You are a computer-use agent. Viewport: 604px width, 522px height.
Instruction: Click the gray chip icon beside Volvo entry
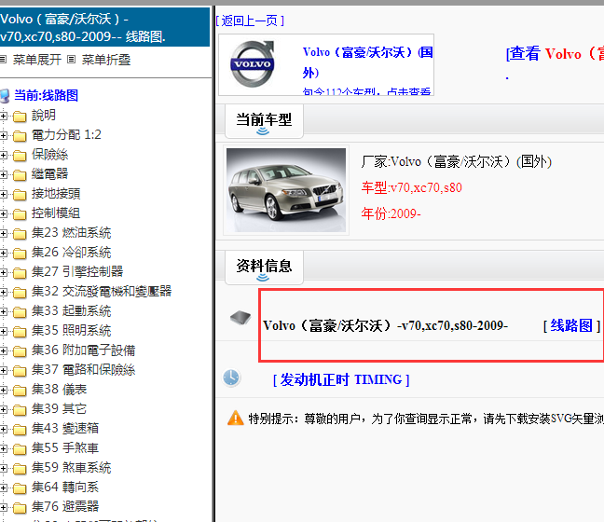[x=240, y=318]
